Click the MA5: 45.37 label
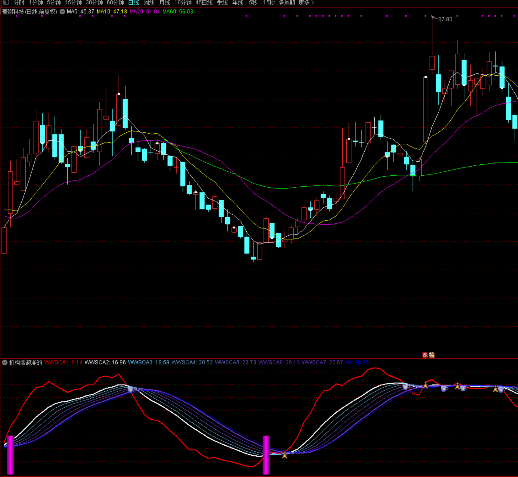 tap(80, 12)
